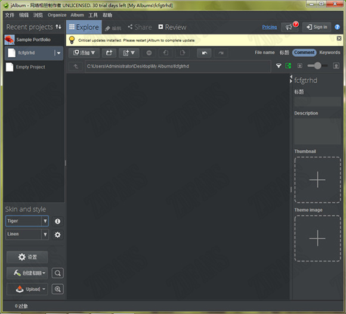This screenshot has height=314, width=346.
Task: Click the 设置 settings button
Action: [x=27, y=257]
